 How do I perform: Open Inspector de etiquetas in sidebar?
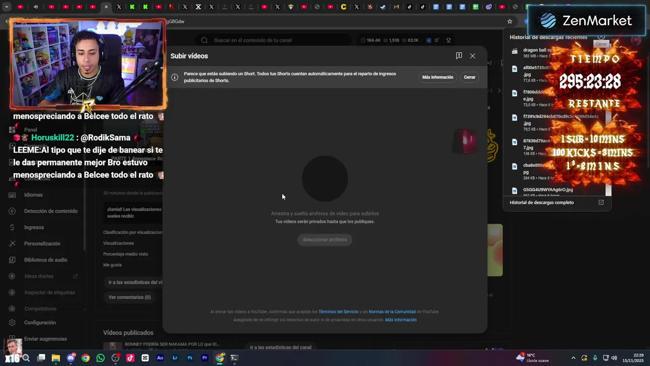coord(49,292)
